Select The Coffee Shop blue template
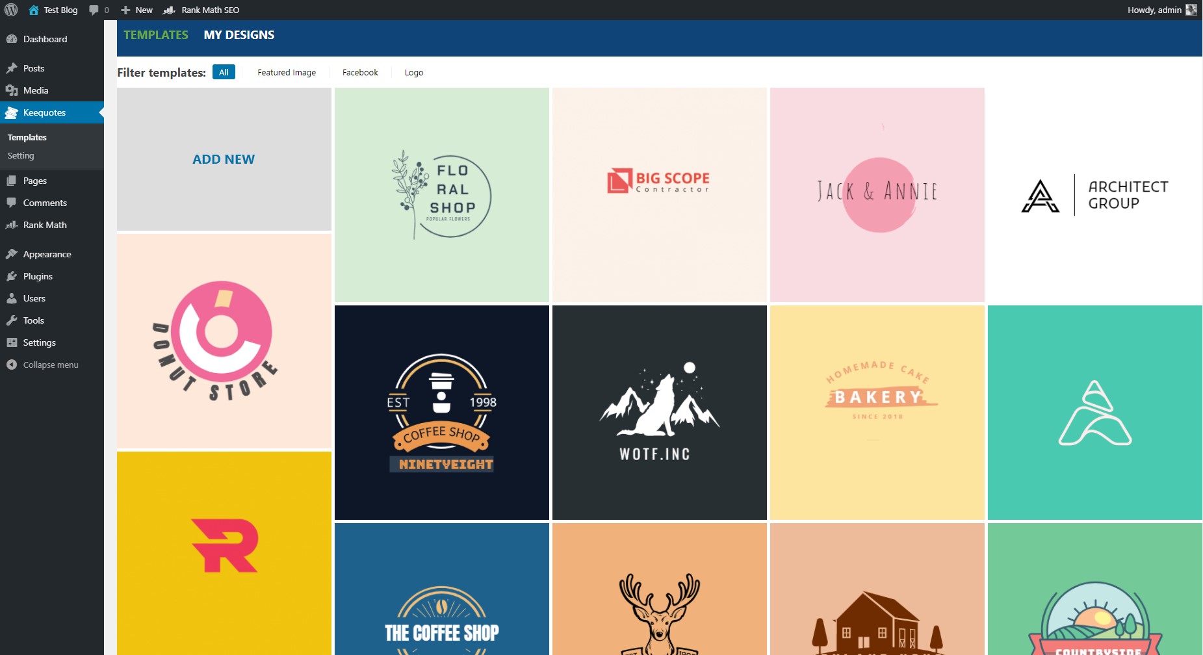The height and width of the screenshot is (655, 1203). tap(442, 589)
